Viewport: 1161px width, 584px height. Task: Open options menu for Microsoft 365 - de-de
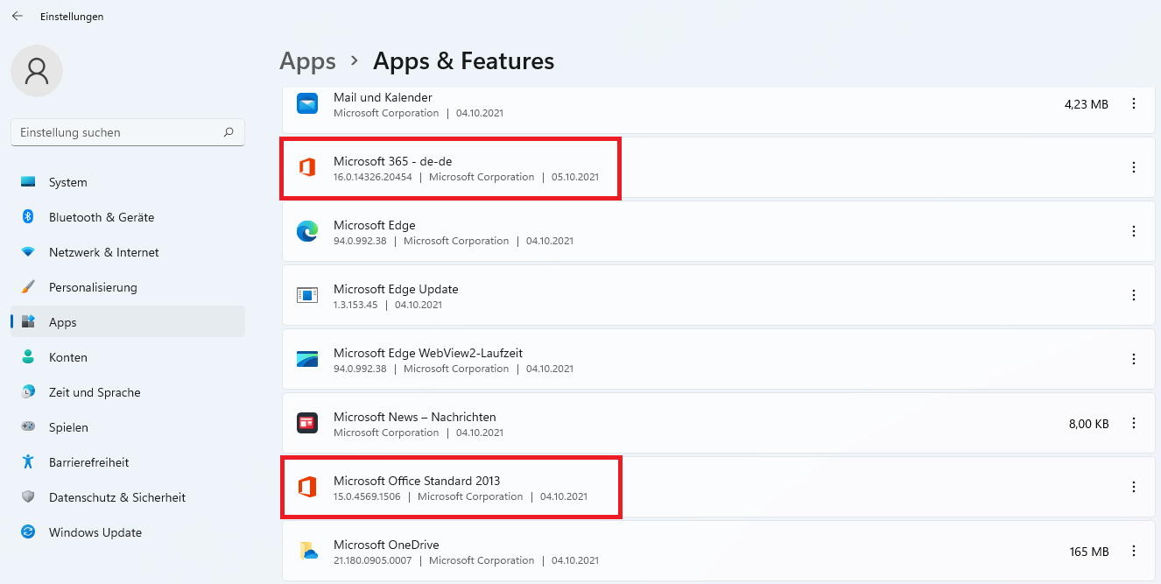pyautogui.click(x=1134, y=167)
